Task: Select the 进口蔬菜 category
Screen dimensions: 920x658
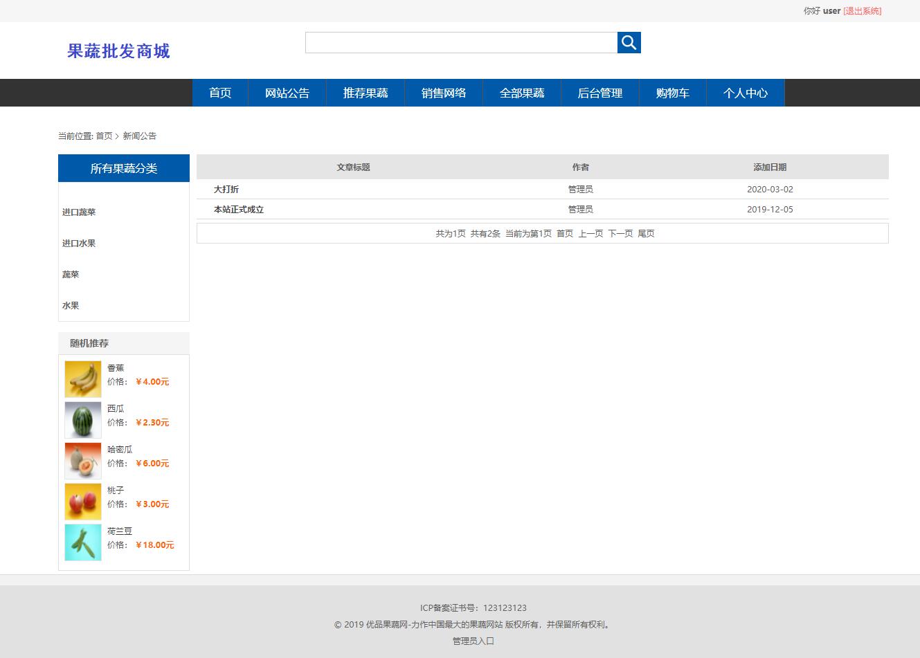Action: click(78, 212)
